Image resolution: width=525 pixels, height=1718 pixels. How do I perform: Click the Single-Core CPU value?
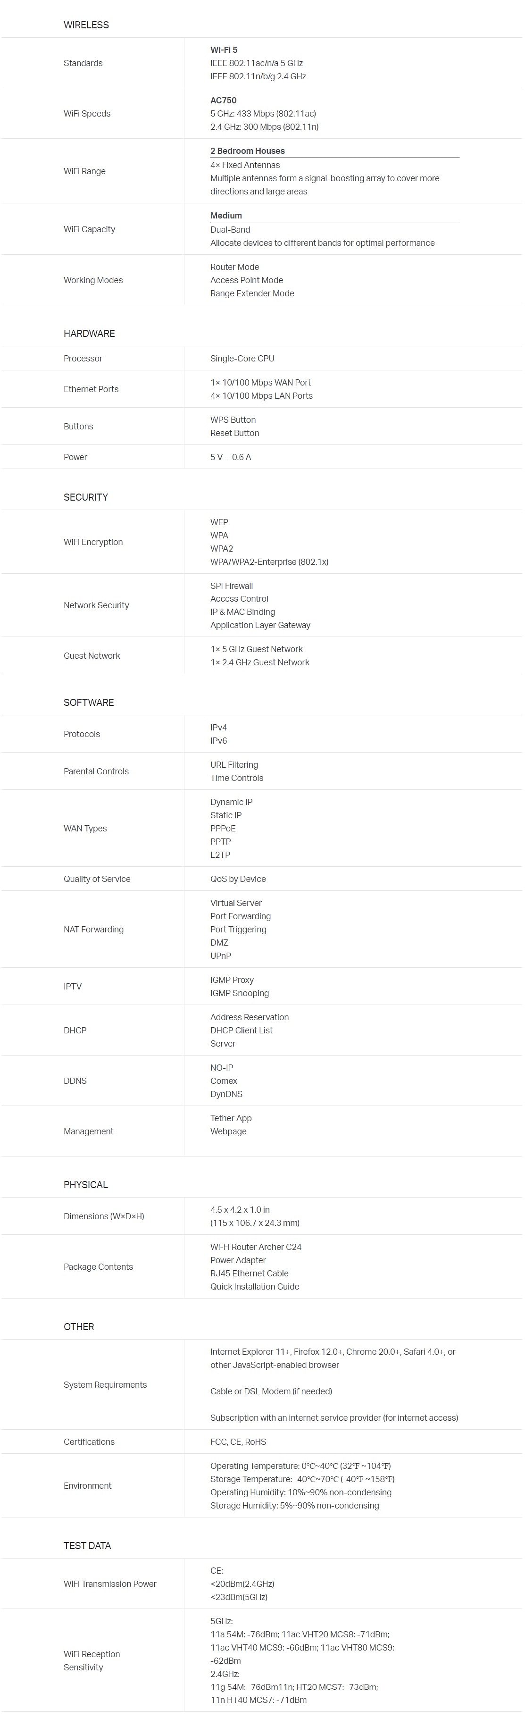click(242, 359)
